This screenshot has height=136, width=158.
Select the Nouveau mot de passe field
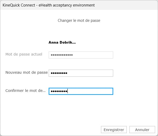pos(81,73)
